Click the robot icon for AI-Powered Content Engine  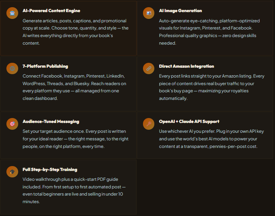12,13
